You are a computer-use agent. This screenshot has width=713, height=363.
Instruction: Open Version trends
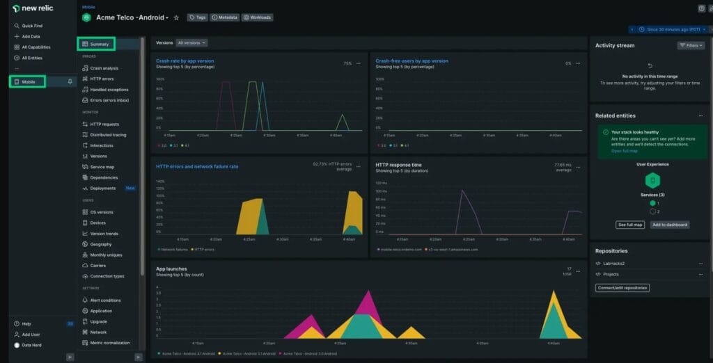[100, 234]
